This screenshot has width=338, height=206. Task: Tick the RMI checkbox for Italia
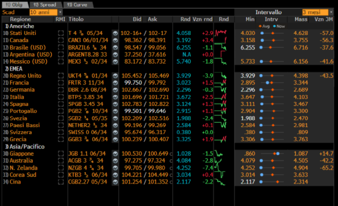pyautogui.click(x=61, y=97)
